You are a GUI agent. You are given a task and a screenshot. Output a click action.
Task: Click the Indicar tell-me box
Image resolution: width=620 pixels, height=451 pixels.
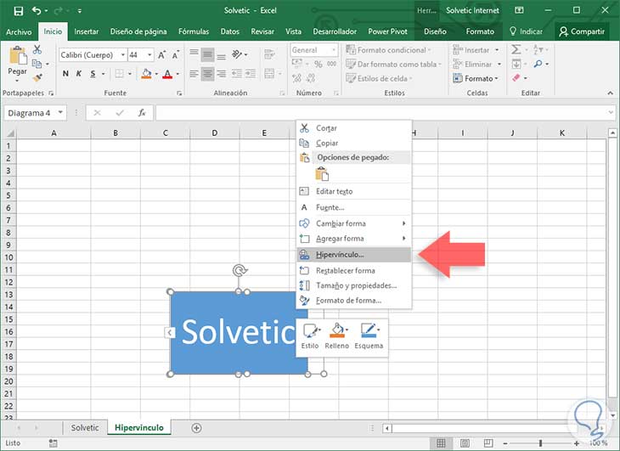526,31
